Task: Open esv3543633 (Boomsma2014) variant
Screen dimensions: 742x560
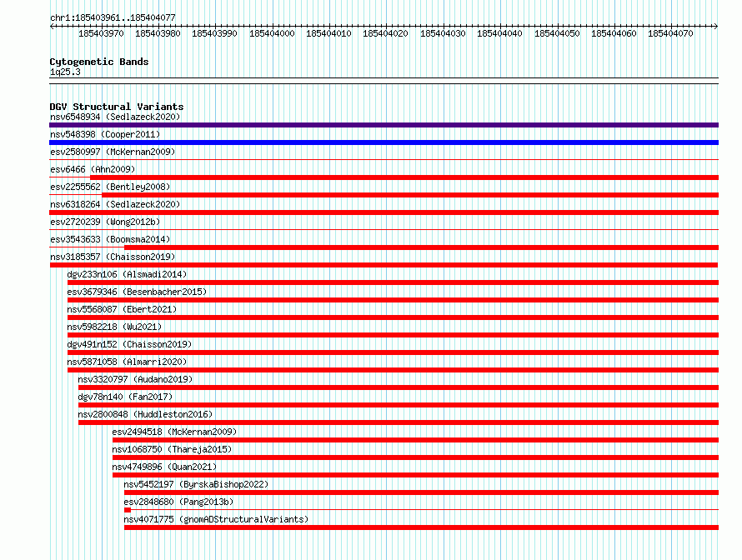Action: pos(110,239)
